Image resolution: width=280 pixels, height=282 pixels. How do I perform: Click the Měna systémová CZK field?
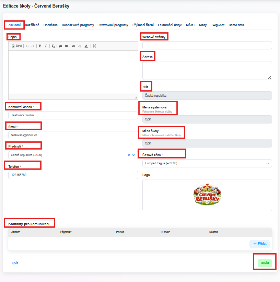[207, 119]
